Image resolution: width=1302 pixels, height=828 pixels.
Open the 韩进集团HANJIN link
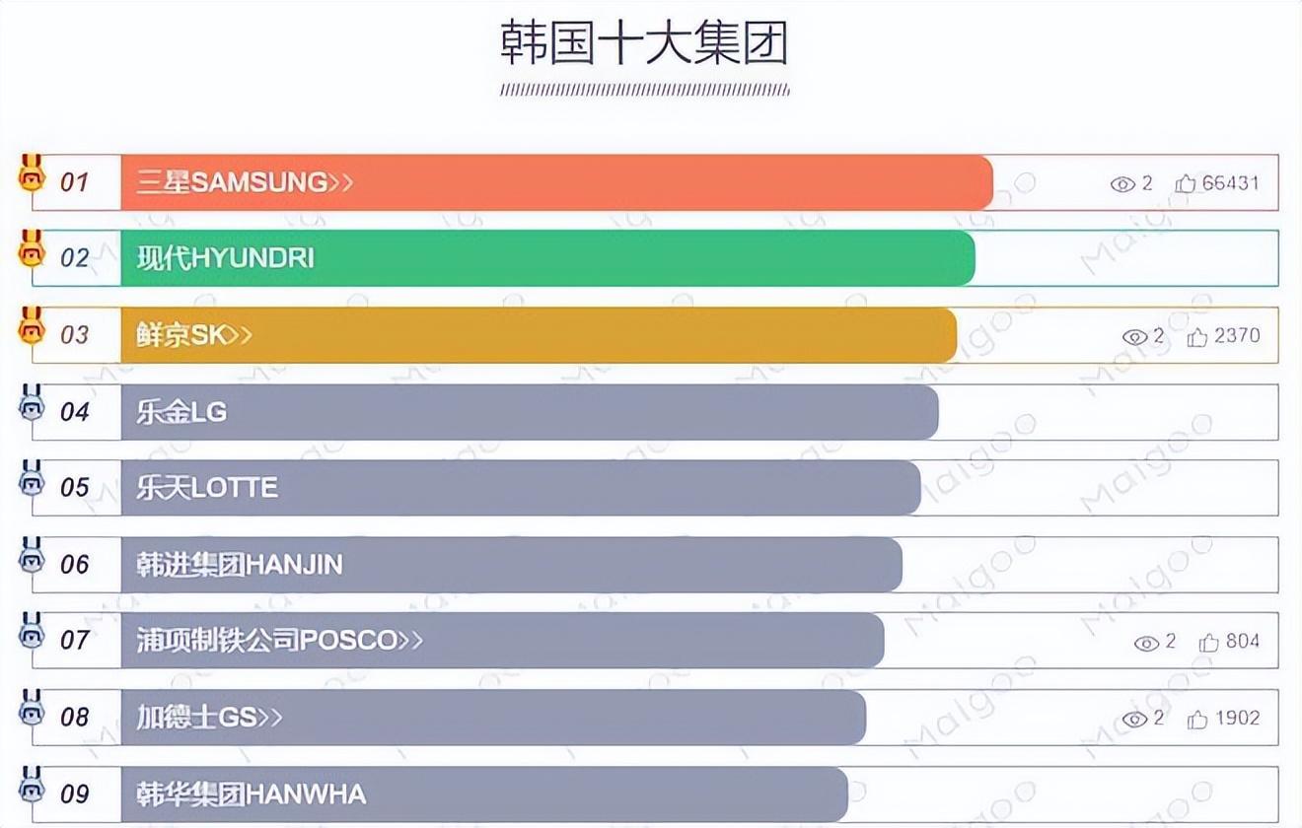[240, 565]
